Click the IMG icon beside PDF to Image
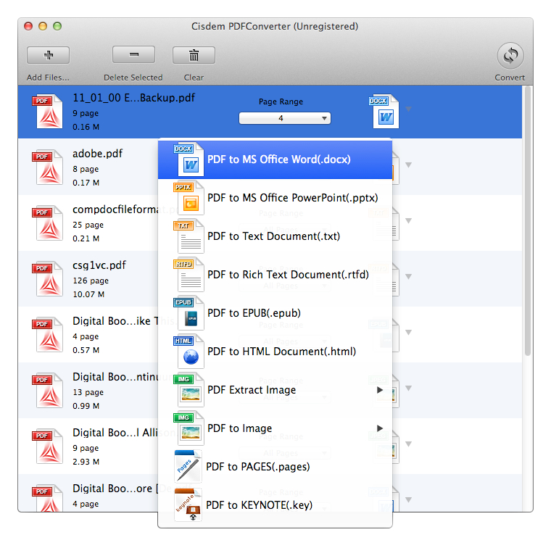551x540 pixels. pyautogui.click(x=188, y=428)
